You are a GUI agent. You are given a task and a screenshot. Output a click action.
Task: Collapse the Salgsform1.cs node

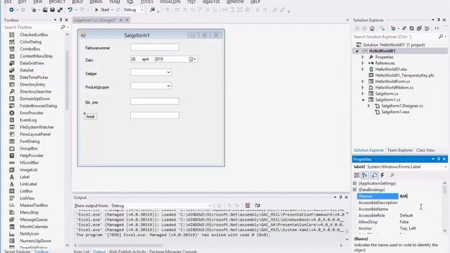click(x=363, y=100)
